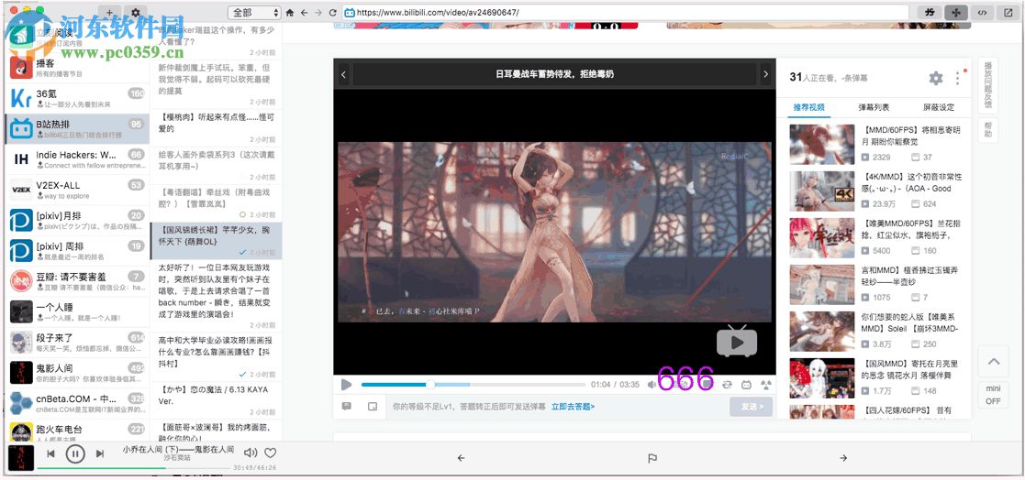Open page in external browser icon
Image resolution: width=1025 pixels, height=480 pixels.
point(1008,13)
